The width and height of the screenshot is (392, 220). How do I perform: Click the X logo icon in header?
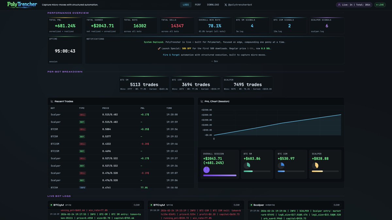pyautogui.click(x=226, y=5)
